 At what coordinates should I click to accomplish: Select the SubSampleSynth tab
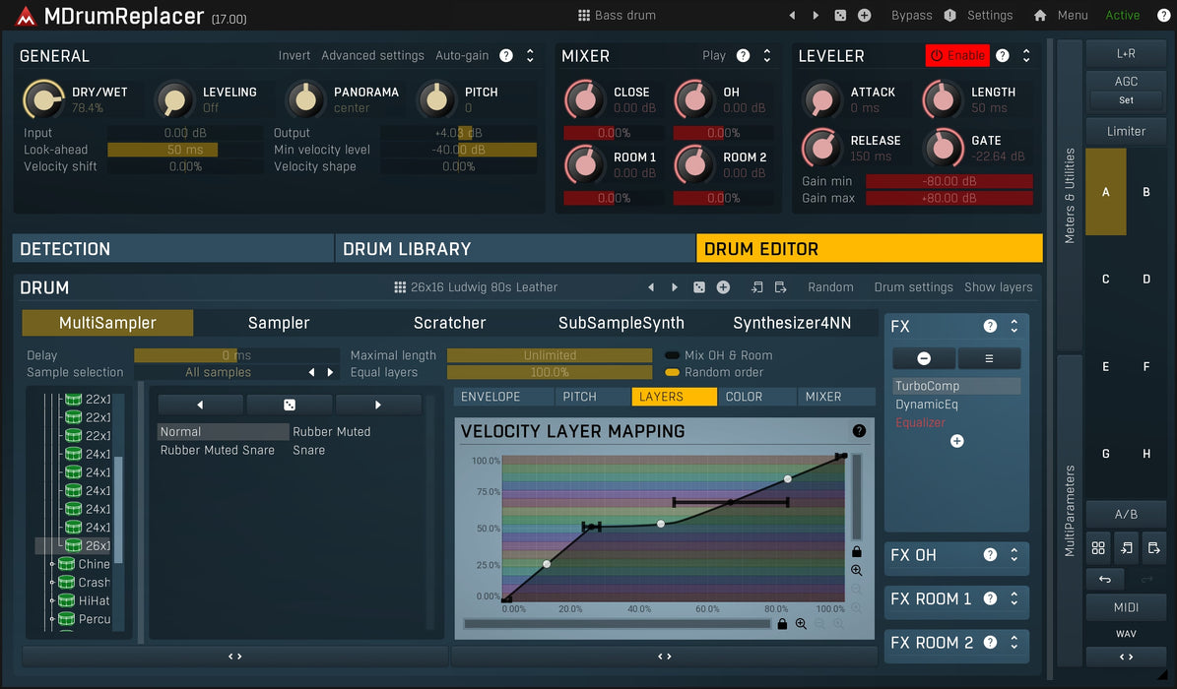(621, 323)
